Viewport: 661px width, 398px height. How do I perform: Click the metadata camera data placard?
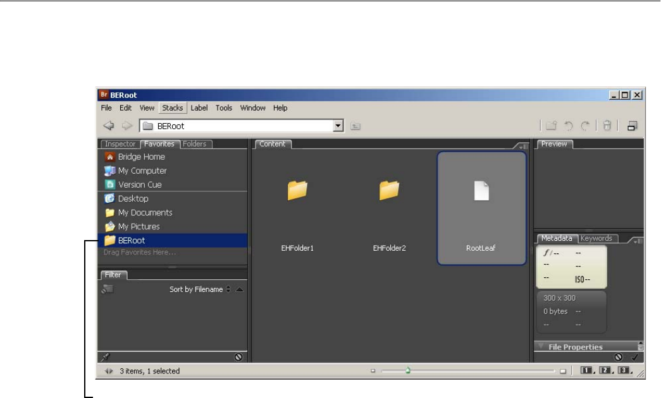click(x=572, y=267)
